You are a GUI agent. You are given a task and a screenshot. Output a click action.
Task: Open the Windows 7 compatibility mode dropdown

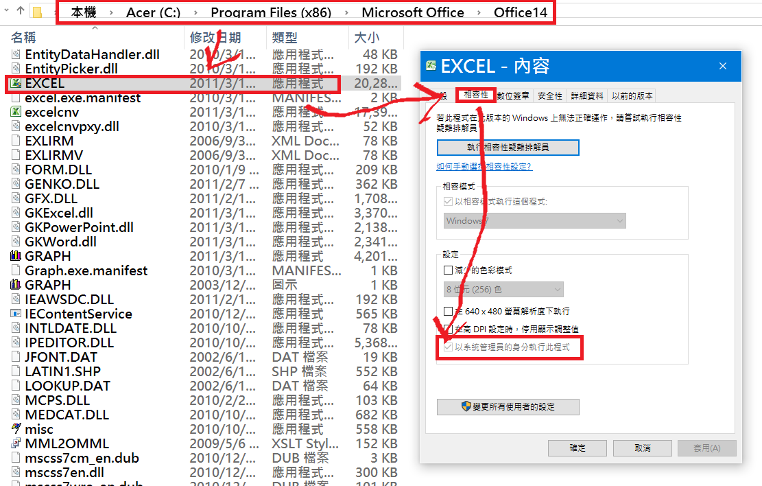coord(534,221)
